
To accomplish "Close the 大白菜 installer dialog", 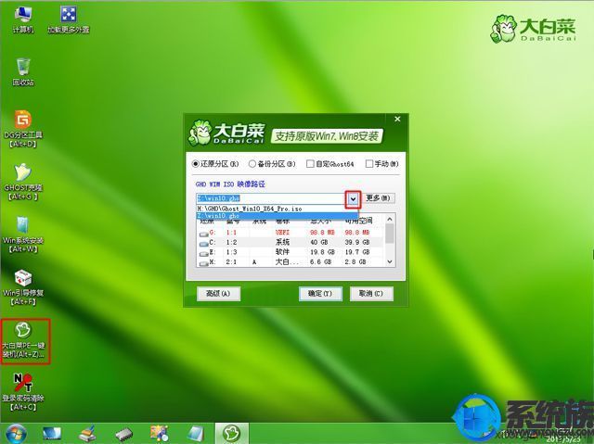I will click(397, 120).
